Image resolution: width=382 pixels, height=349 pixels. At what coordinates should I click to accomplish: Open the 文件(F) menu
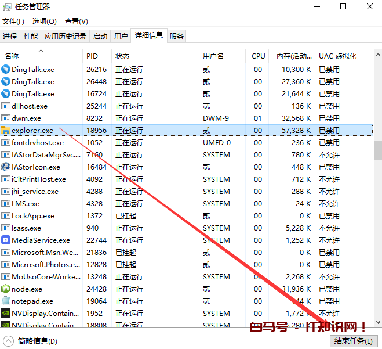tap(13, 21)
